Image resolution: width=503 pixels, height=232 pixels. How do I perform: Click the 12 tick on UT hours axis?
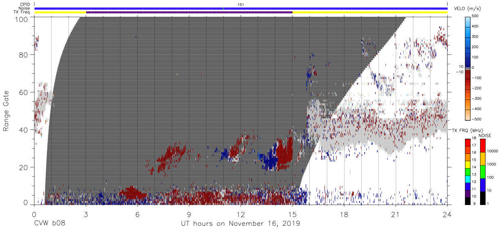click(x=241, y=214)
